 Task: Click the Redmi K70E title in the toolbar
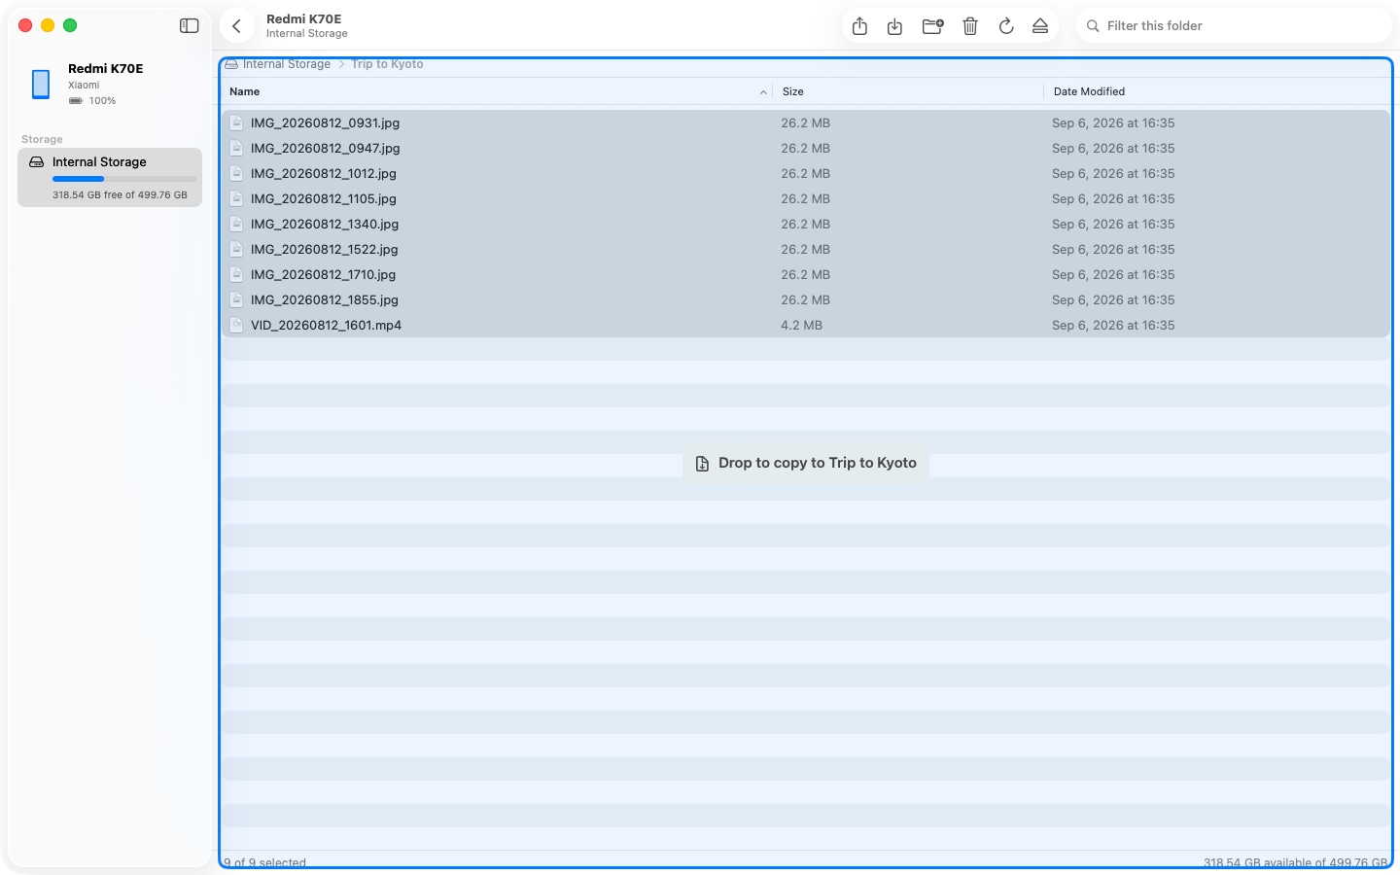click(303, 19)
